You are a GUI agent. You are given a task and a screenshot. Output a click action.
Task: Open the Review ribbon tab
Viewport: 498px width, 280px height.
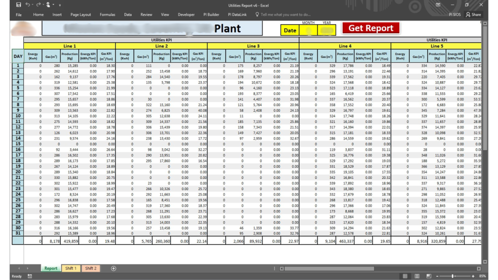[x=146, y=15]
